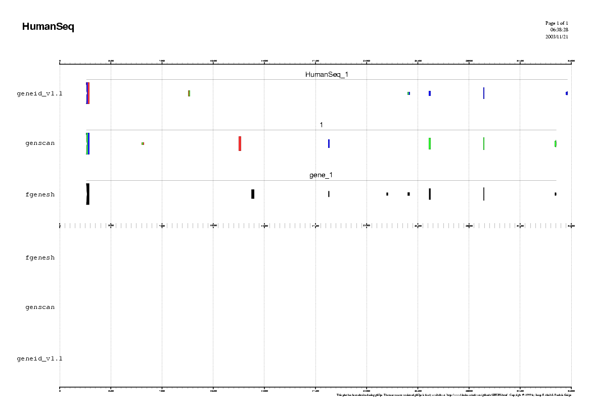591x417 pixels.
Task: Select the multicolored first geneid_v1.1 exon
Action: [x=87, y=93]
